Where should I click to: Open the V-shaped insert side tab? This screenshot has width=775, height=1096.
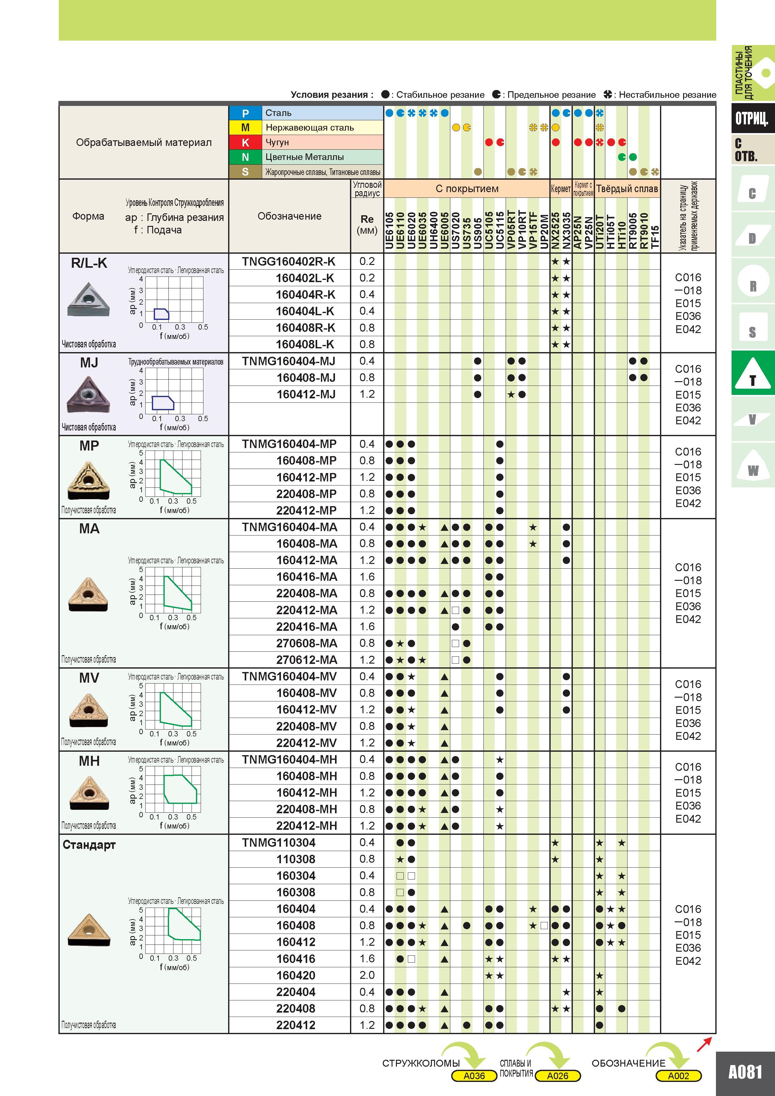pyautogui.click(x=752, y=419)
